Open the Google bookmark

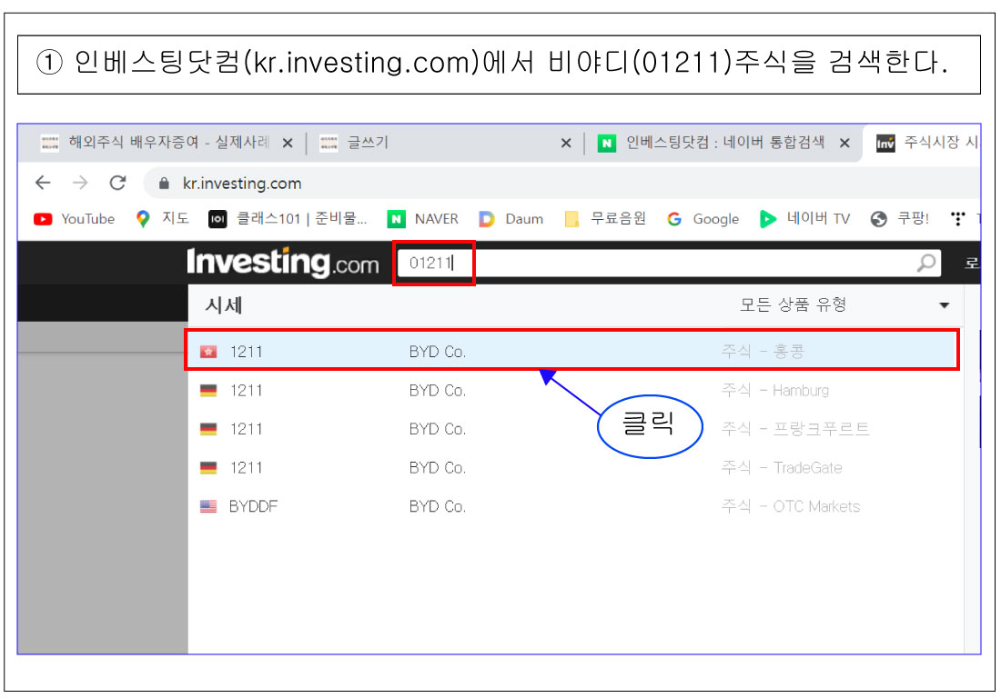[703, 219]
